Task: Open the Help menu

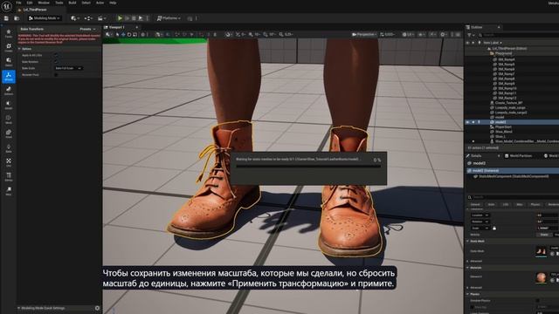Action: pyautogui.click(x=113, y=3)
